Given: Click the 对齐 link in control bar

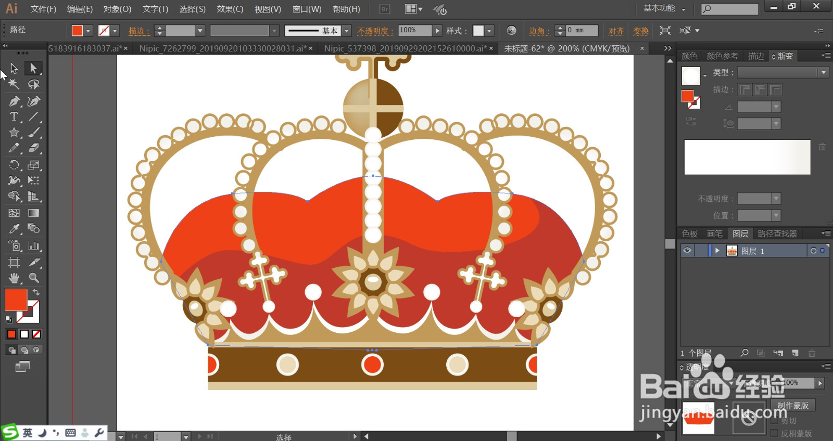Looking at the screenshot, I should (x=616, y=31).
